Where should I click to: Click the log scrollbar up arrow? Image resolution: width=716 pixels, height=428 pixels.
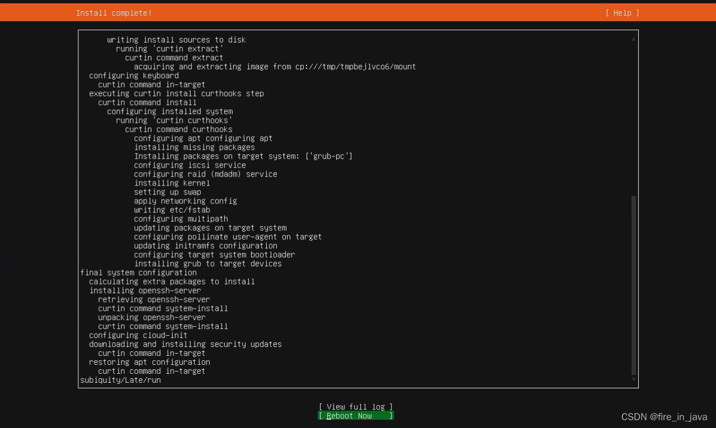click(634, 39)
